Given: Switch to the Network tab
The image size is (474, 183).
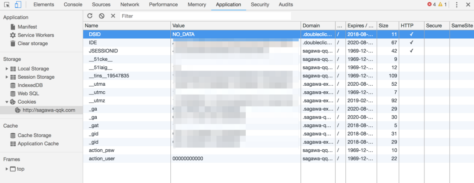Looking at the screenshot, I should pyautogui.click(x=130, y=5).
